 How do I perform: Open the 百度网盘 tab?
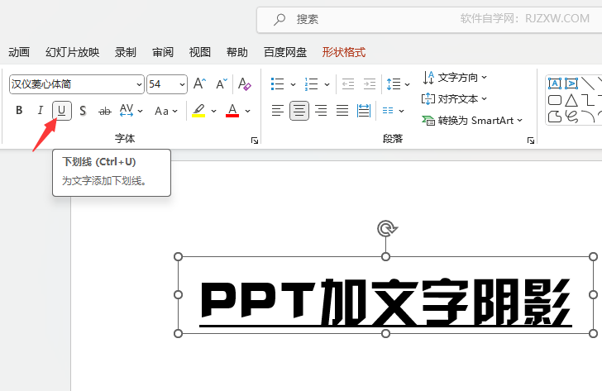click(x=285, y=52)
